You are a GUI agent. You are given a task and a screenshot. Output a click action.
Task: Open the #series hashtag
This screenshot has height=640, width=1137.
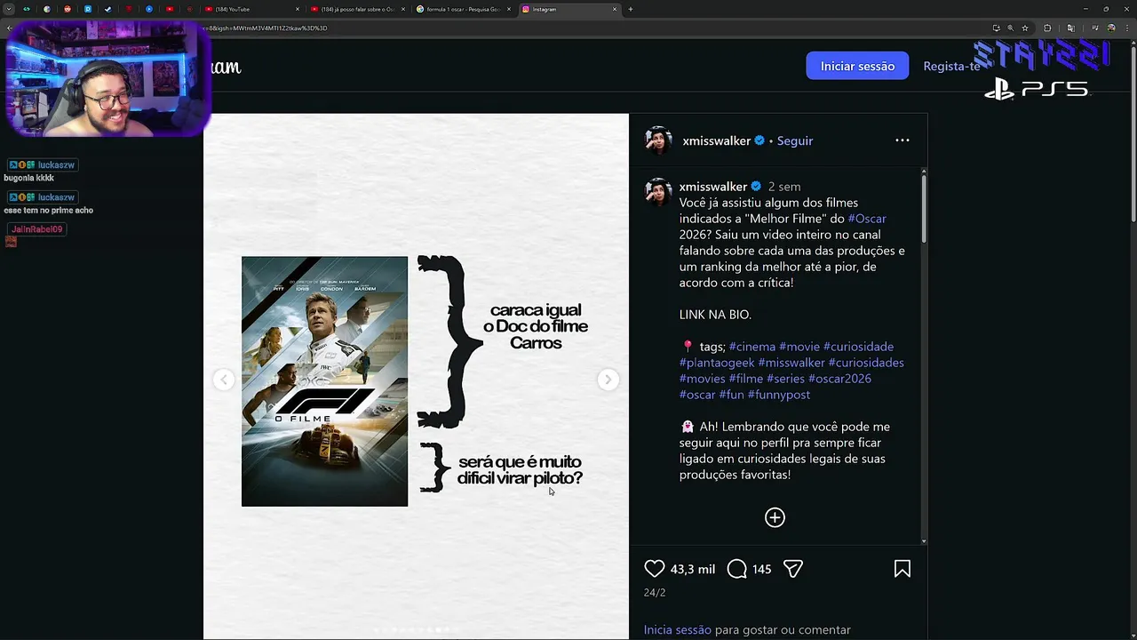[x=785, y=379]
